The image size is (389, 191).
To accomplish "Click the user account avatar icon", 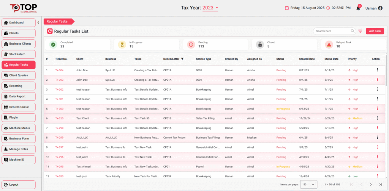I will [380, 8].
